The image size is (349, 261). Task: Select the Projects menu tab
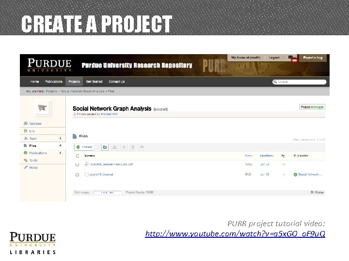click(74, 82)
